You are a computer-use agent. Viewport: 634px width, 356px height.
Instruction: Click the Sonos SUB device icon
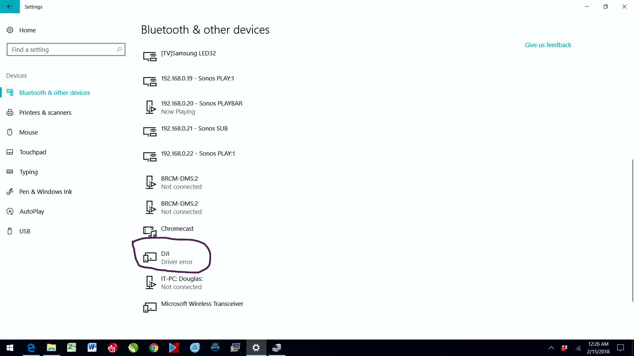(150, 132)
